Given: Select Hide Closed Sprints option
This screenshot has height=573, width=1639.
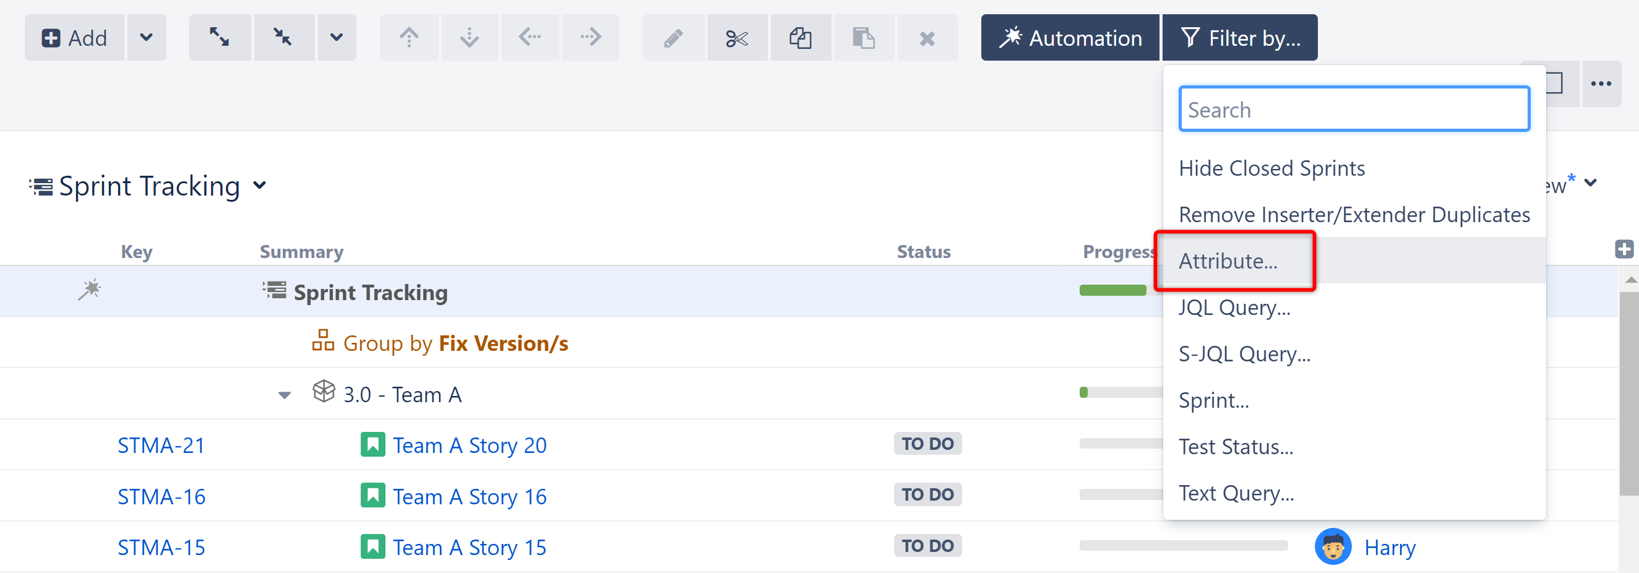Looking at the screenshot, I should (x=1271, y=168).
